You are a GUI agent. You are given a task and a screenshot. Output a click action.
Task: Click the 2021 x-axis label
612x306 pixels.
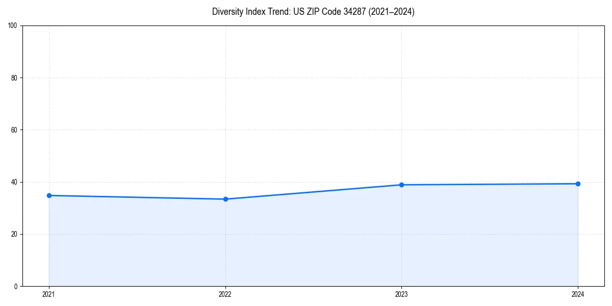click(x=49, y=294)
